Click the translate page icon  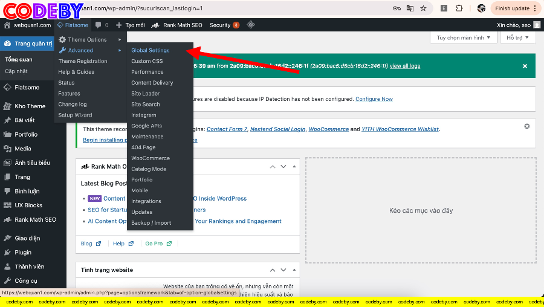coord(410,8)
